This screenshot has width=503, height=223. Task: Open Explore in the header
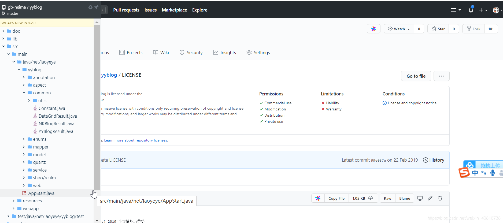tap(200, 10)
